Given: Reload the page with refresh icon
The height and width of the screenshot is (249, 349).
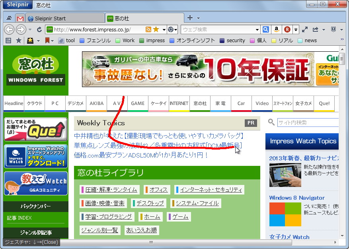Looking at the screenshot, I should (39, 29).
